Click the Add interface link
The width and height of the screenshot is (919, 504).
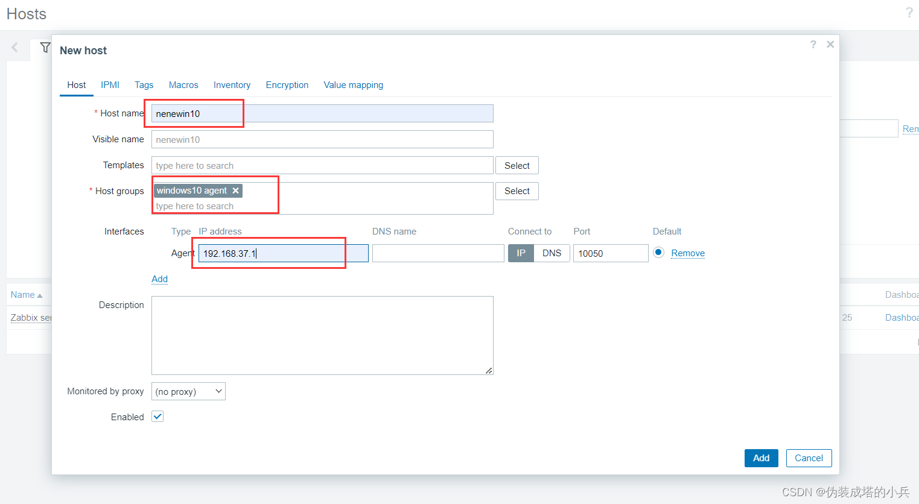[159, 279]
